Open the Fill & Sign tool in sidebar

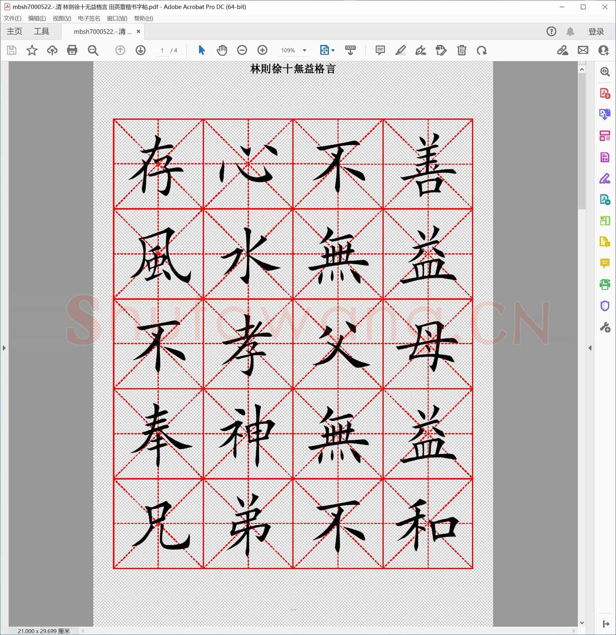point(605,178)
